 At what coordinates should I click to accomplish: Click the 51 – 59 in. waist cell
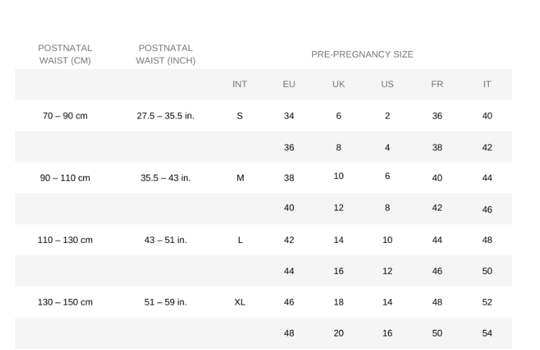(165, 303)
